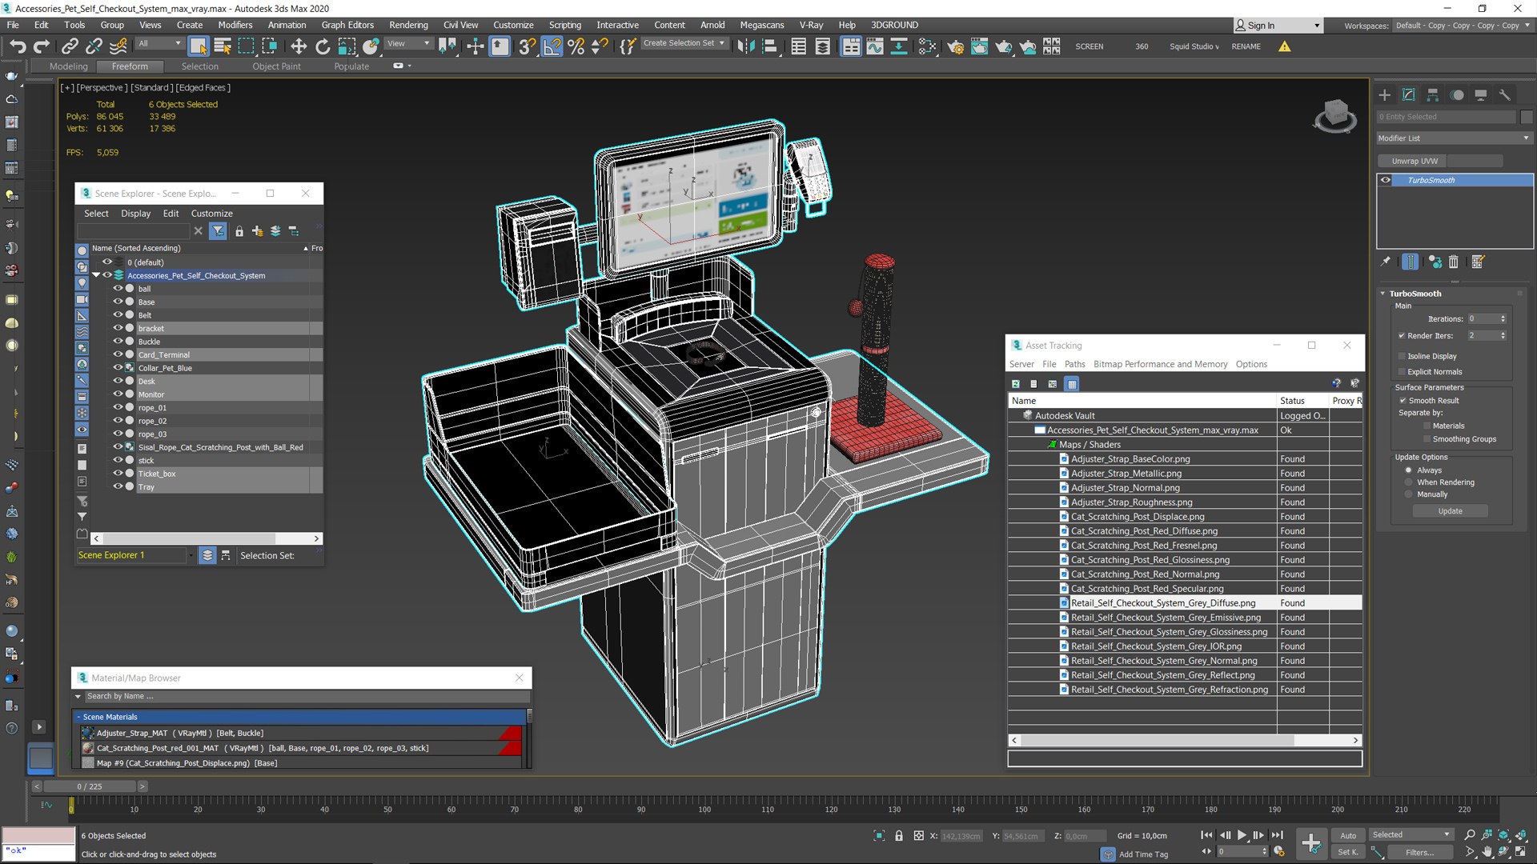The height and width of the screenshot is (864, 1537).
Task: Toggle the TurboSmooth modifier eye icon
Action: point(1386,180)
